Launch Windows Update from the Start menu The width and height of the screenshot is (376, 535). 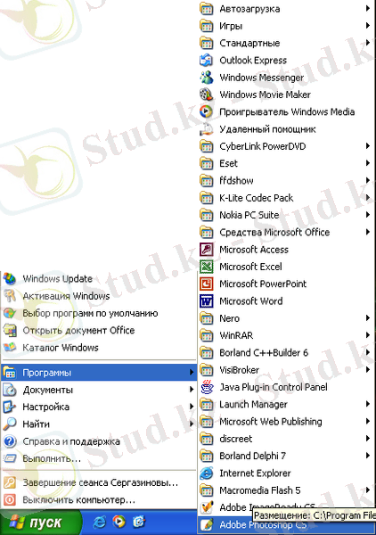coord(99,279)
